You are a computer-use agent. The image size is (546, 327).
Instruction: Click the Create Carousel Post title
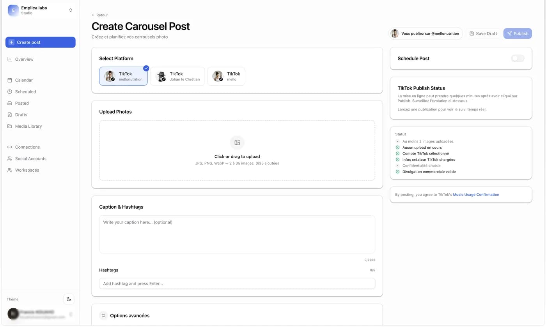coord(141,26)
